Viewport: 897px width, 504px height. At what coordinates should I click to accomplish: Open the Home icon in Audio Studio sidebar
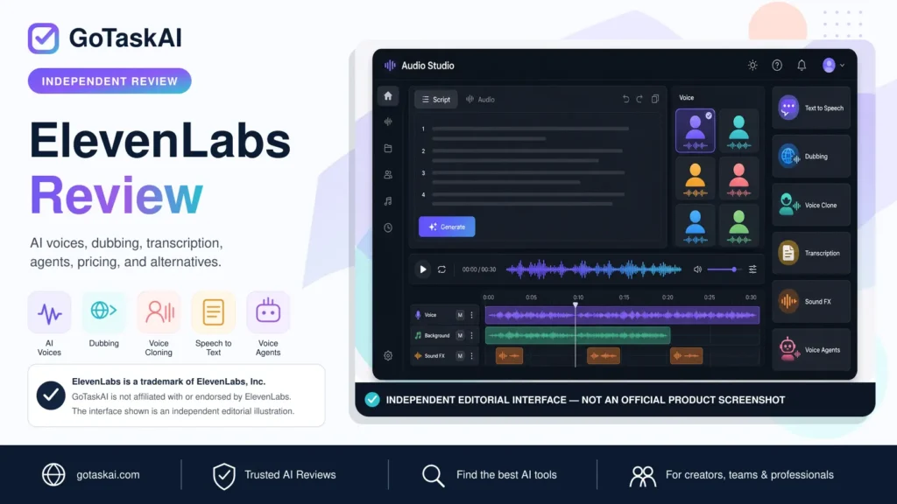[388, 96]
